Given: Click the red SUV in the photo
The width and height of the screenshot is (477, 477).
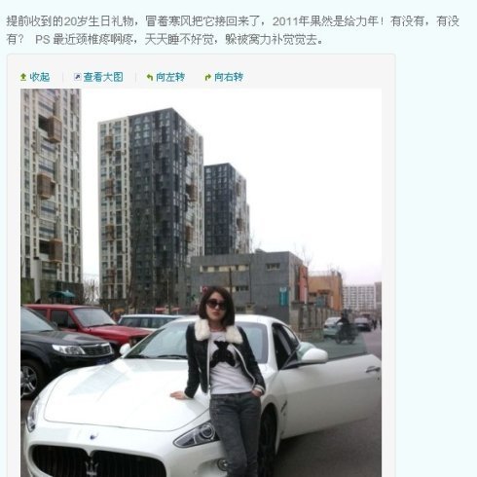Looking at the screenshot, I should (x=90, y=323).
